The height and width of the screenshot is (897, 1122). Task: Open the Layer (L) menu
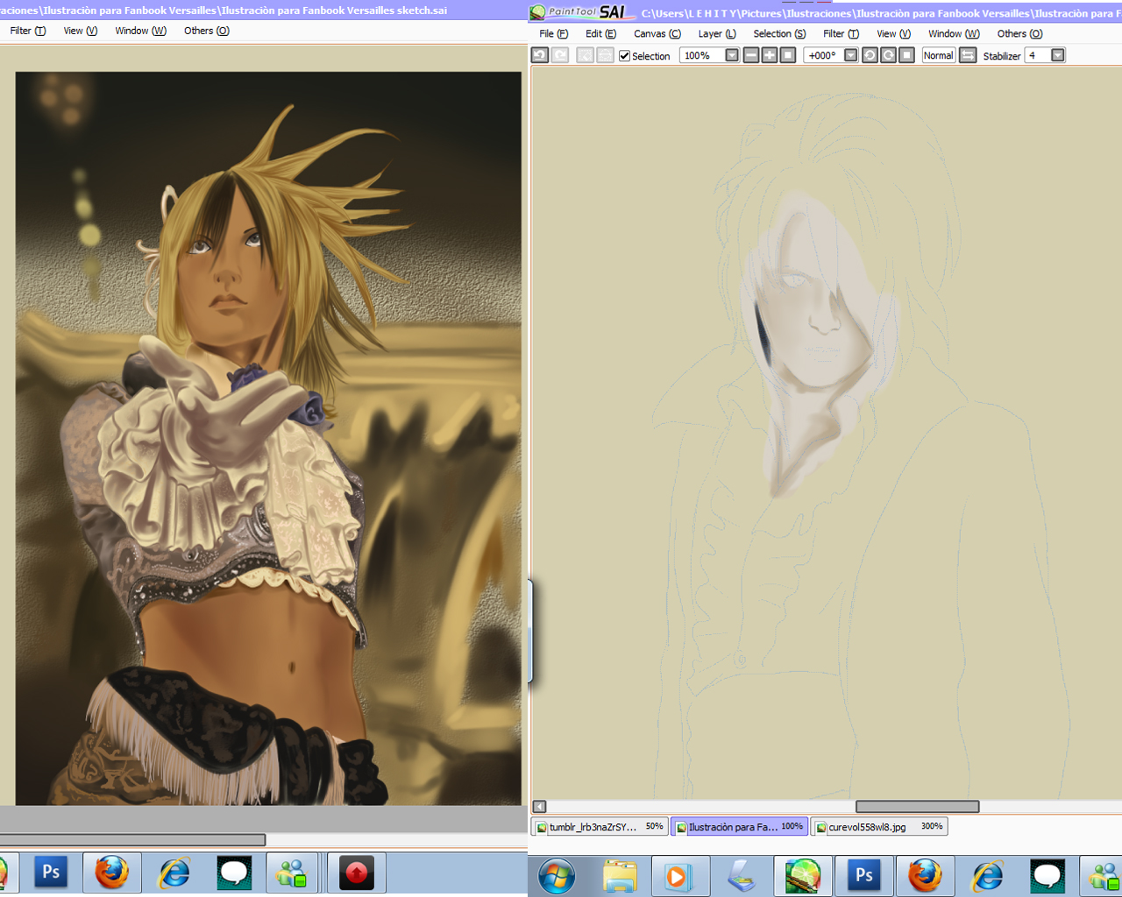717,34
